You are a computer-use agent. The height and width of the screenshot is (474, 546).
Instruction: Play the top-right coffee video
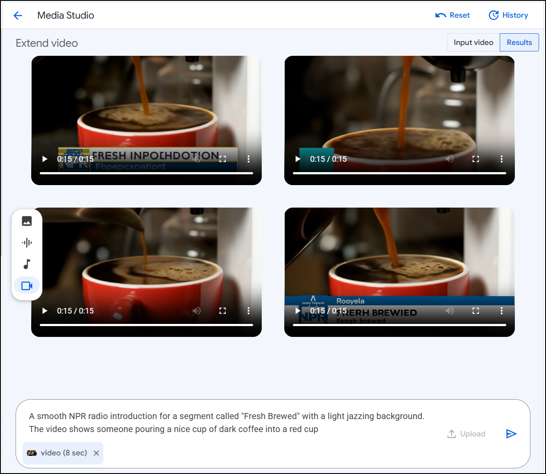(x=298, y=159)
